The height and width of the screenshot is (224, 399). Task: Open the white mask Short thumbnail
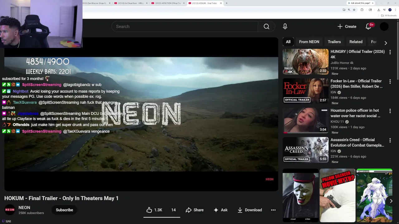[300, 196]
